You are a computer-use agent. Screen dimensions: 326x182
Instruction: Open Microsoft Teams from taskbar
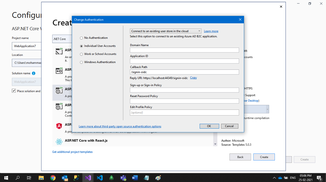(x=123, y=178)
